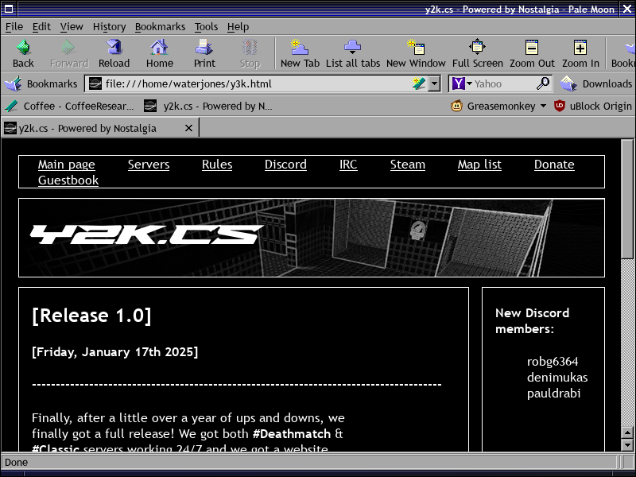Reload the current page

(114, 53)
